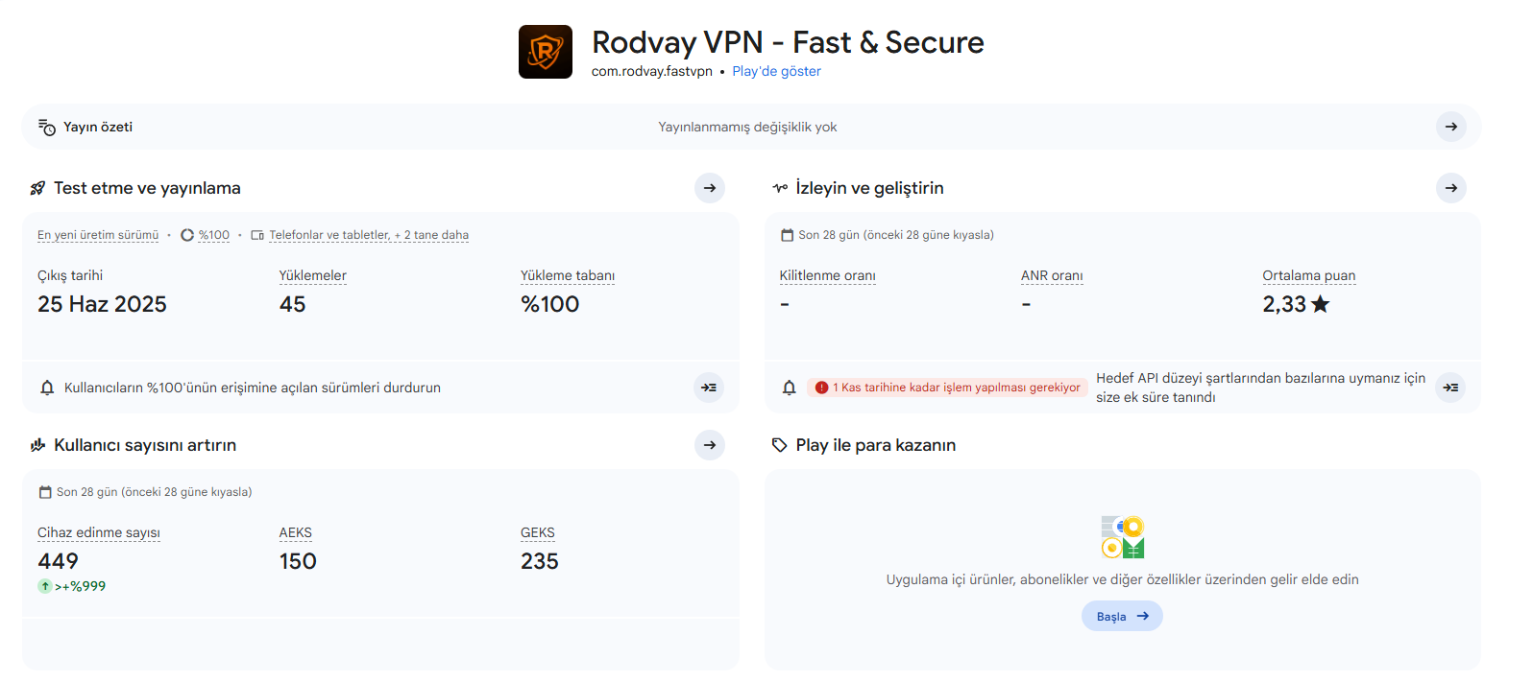Click bell icon beside API level deadline

click(x=789, y=388)
